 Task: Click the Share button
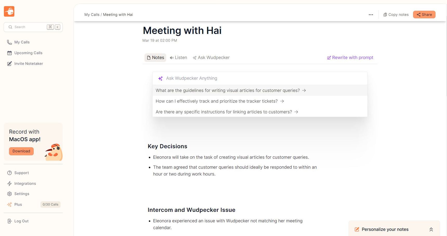424,15
